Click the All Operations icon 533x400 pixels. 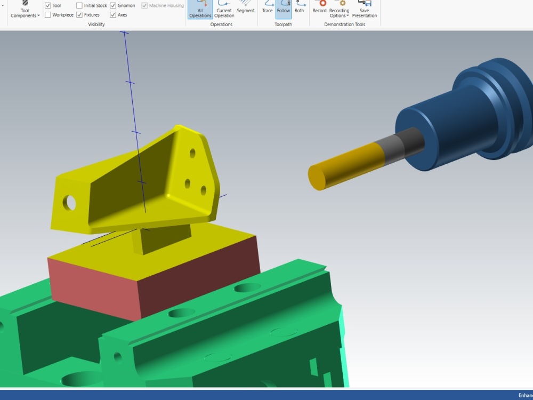[200, 8]
